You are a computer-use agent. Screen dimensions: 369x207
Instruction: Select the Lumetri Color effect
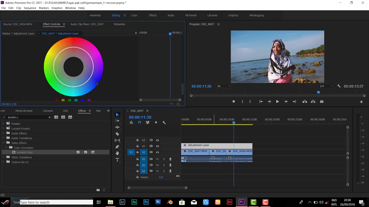coord(25,152)
